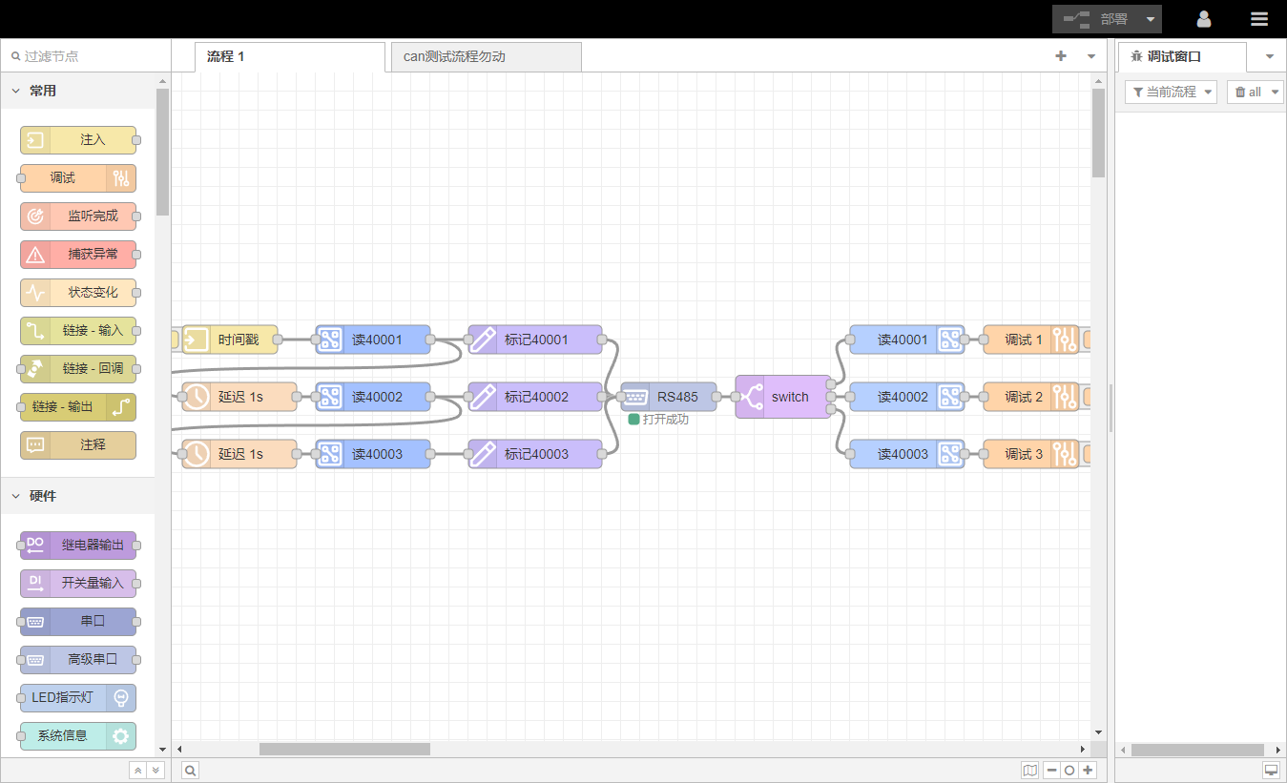Select the 流程 1 tab

point(288,56)
